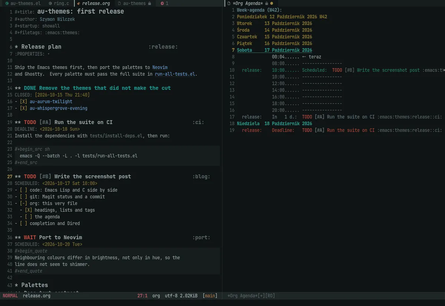The width and height of the screenshot is (445, 306).
Task: Switch to the ring.c tab
Action: pos(62,3)
